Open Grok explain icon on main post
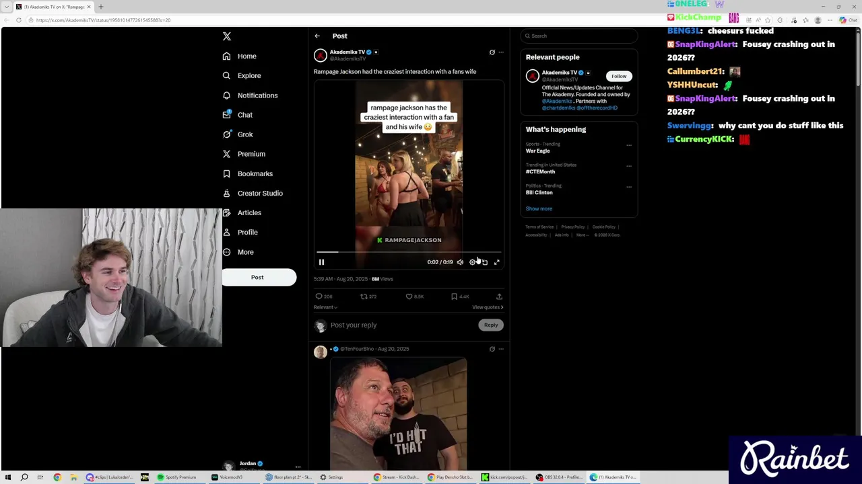 tap(492, 52)
